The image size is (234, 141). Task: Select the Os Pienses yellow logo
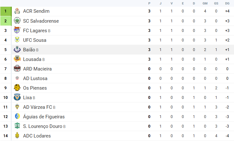17,88
